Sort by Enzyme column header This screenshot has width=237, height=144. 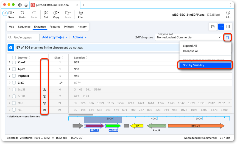(x=24, y=58)
